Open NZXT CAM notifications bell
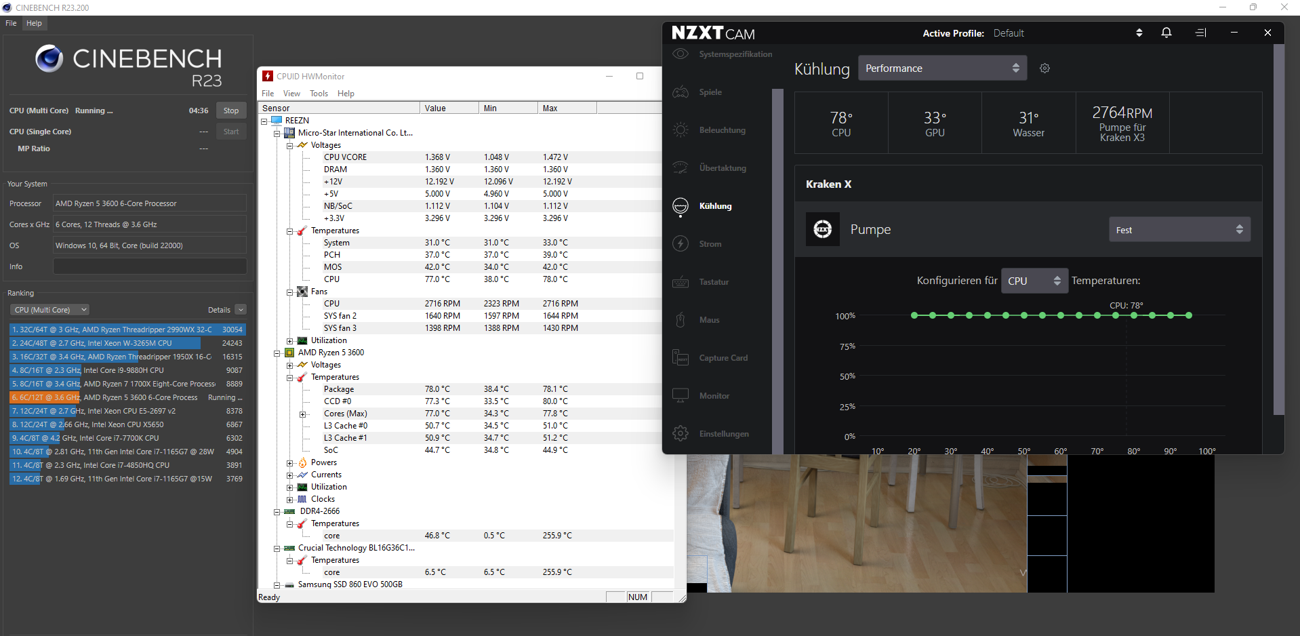The image size is (1300, 636). [1166, 33]
